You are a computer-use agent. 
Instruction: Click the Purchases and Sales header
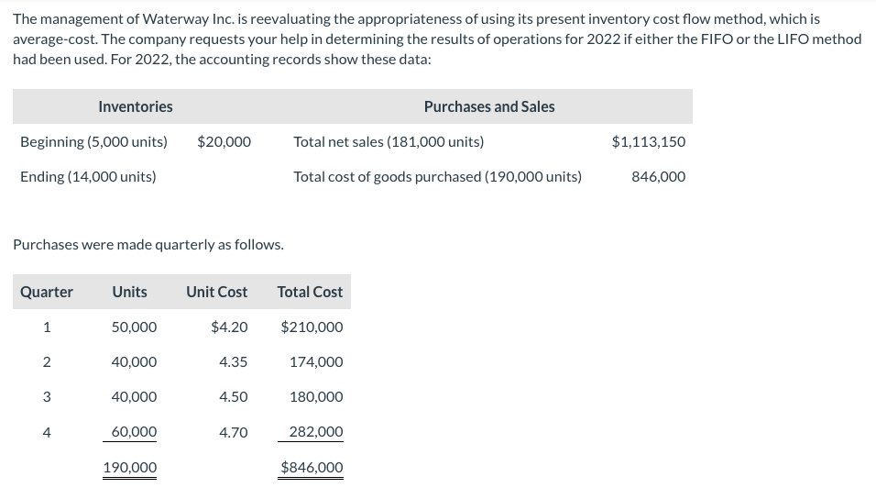click(x=488, y=106)
